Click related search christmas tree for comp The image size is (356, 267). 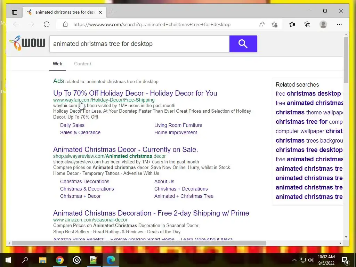coord(309,122)
